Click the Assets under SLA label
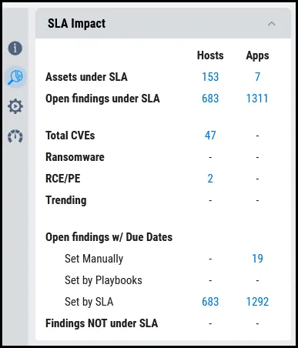This screenshot has height=348, width=298. (x=86, y=77)
